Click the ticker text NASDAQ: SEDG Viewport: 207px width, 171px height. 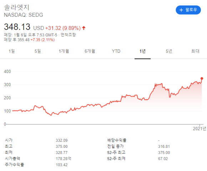[24, 15]
